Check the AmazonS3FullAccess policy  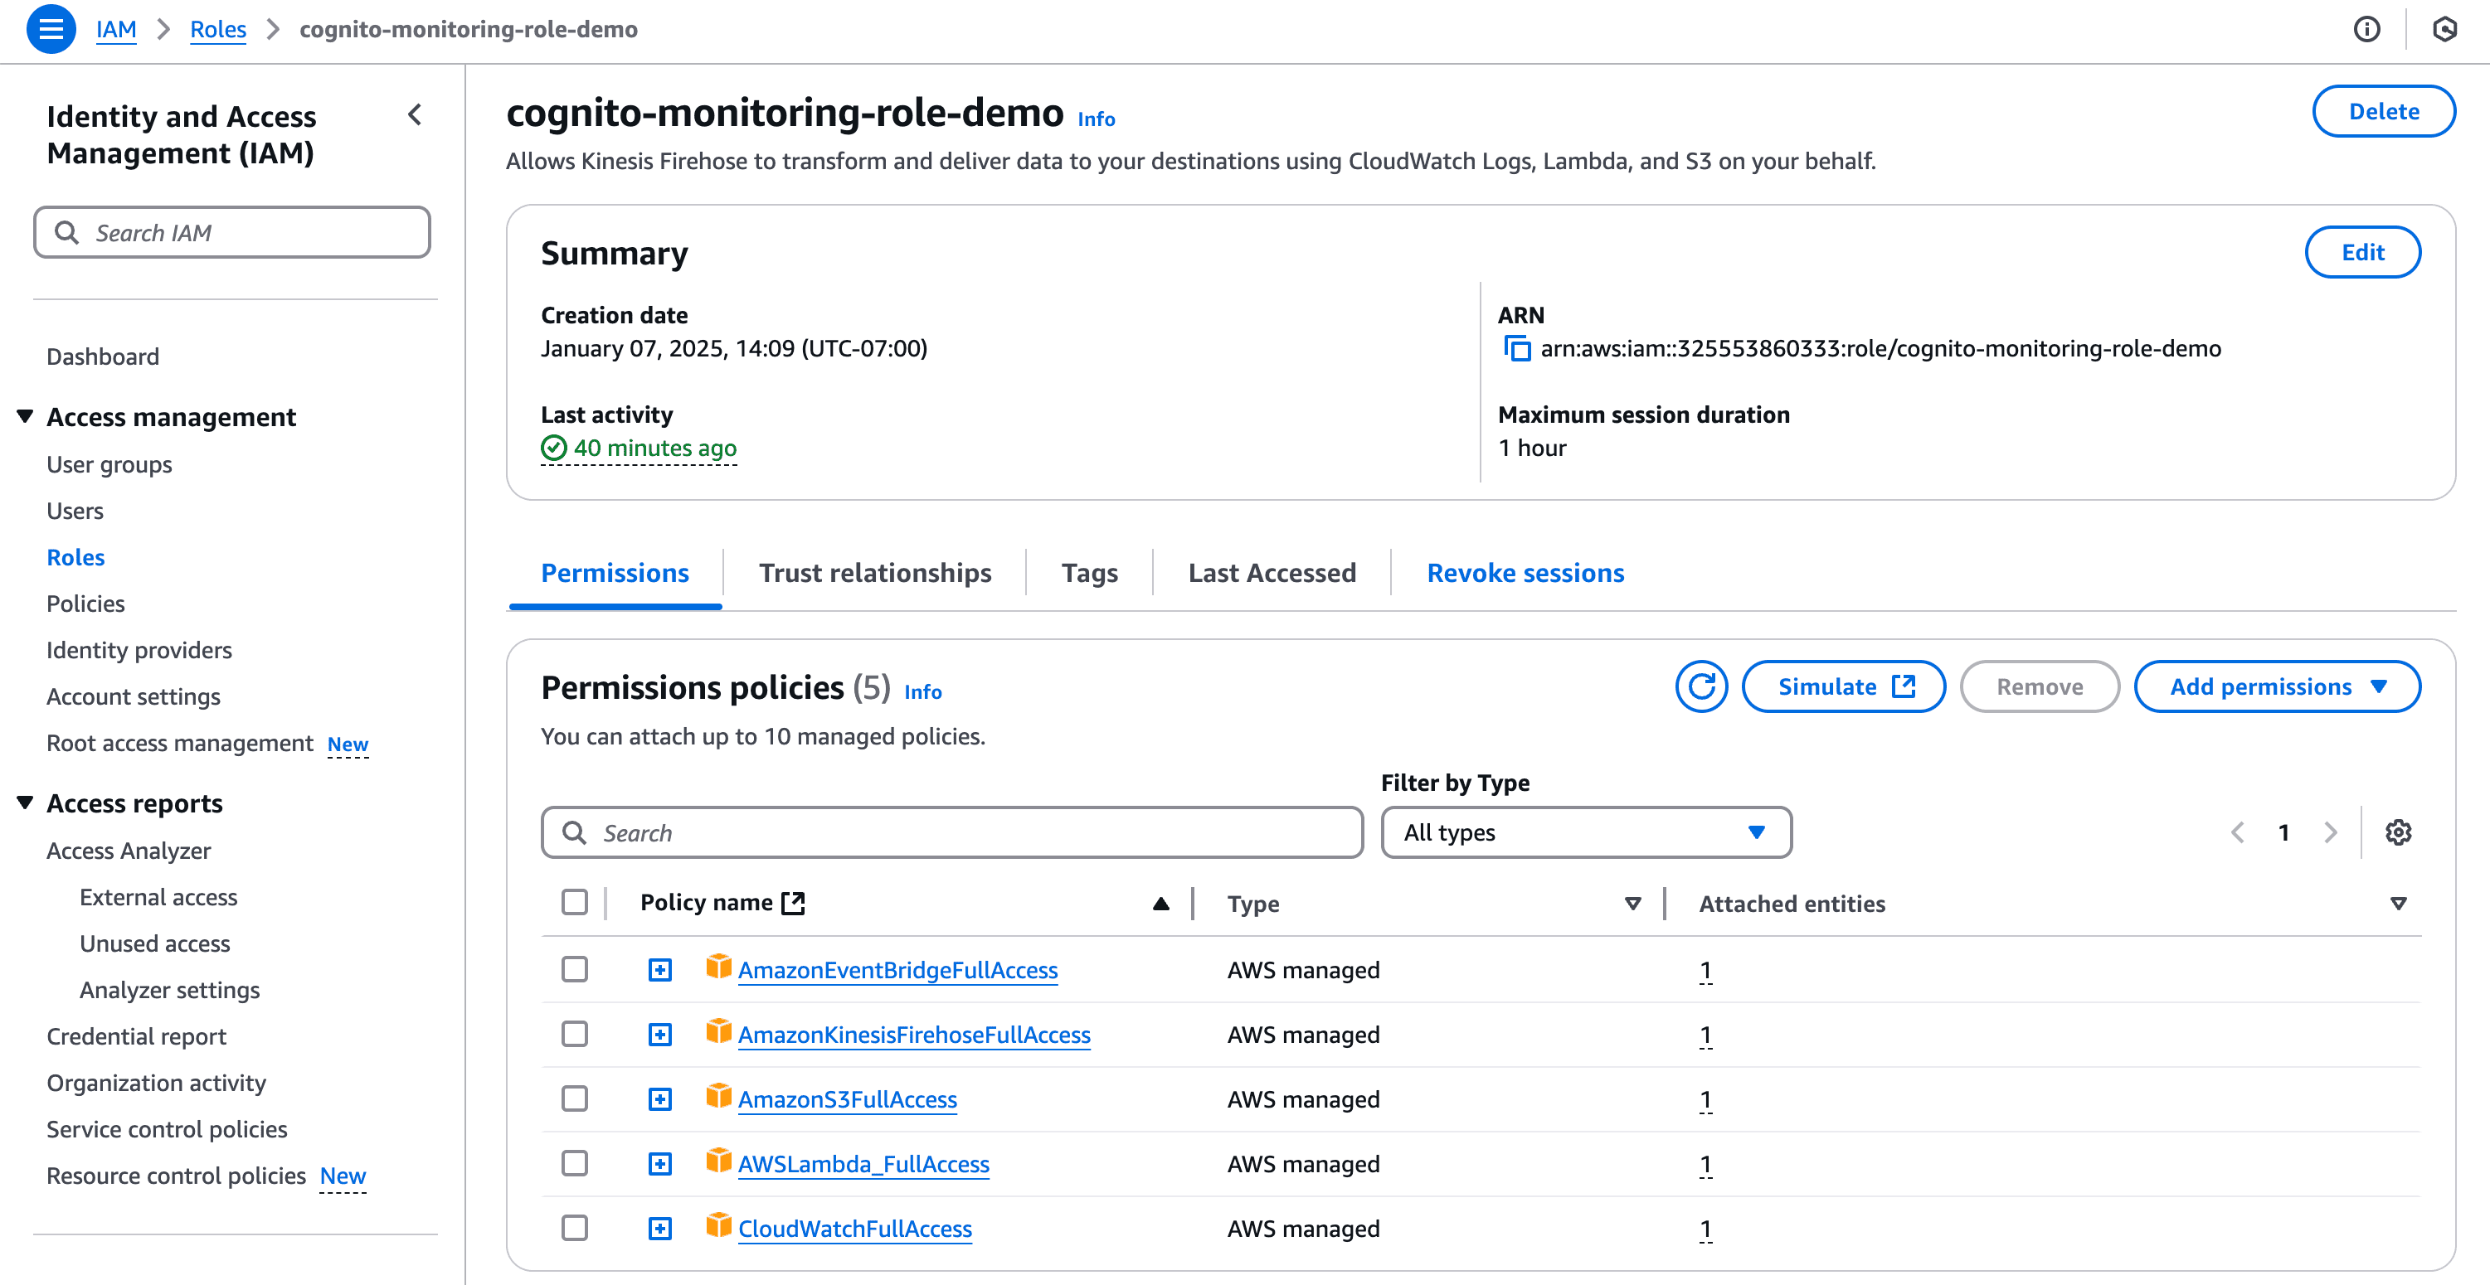click(x=575, y=1098)
